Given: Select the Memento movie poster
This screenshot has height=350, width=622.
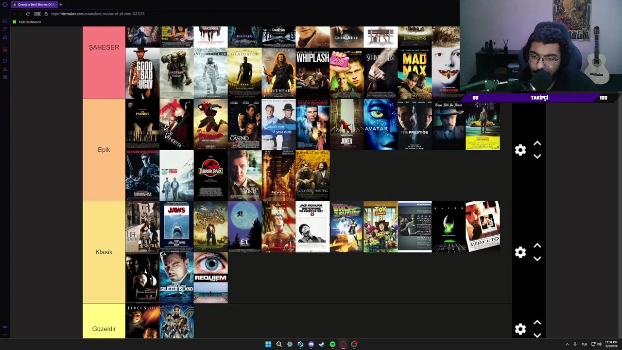Looking at the screenshot, I should point(483,227).
